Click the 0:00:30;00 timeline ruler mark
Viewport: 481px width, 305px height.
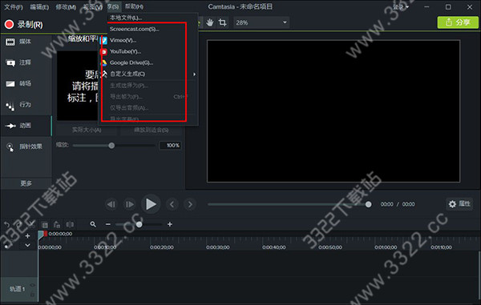(218, 247)
